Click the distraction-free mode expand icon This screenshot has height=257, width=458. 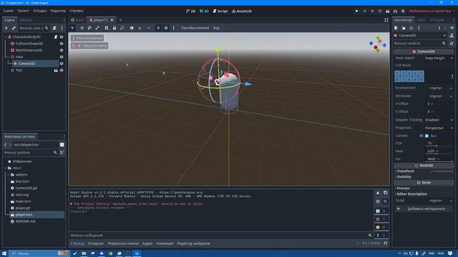point(386,20)
